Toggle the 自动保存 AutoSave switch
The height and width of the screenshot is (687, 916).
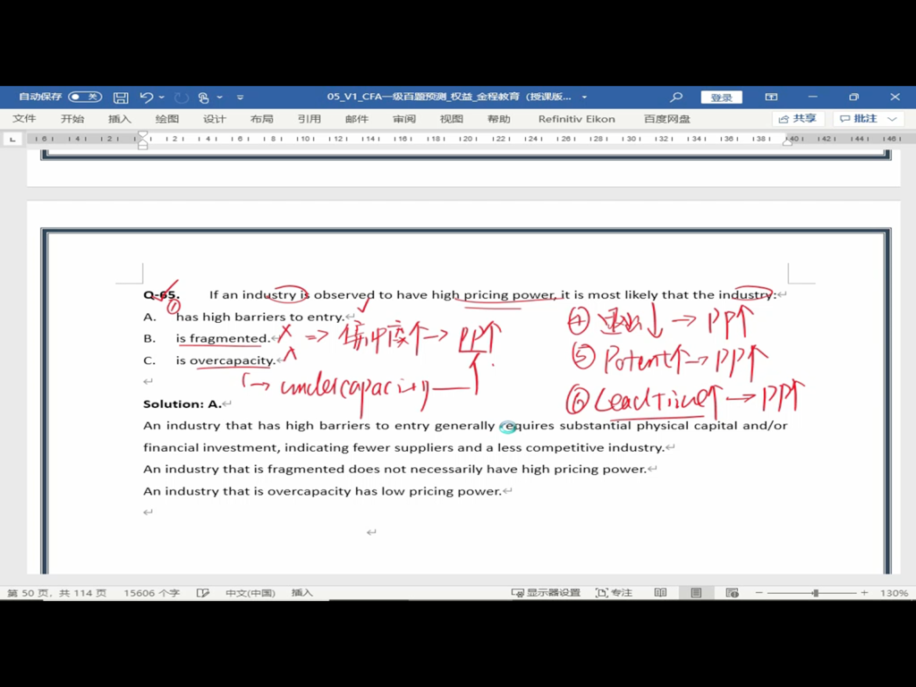tap(85, 97)
